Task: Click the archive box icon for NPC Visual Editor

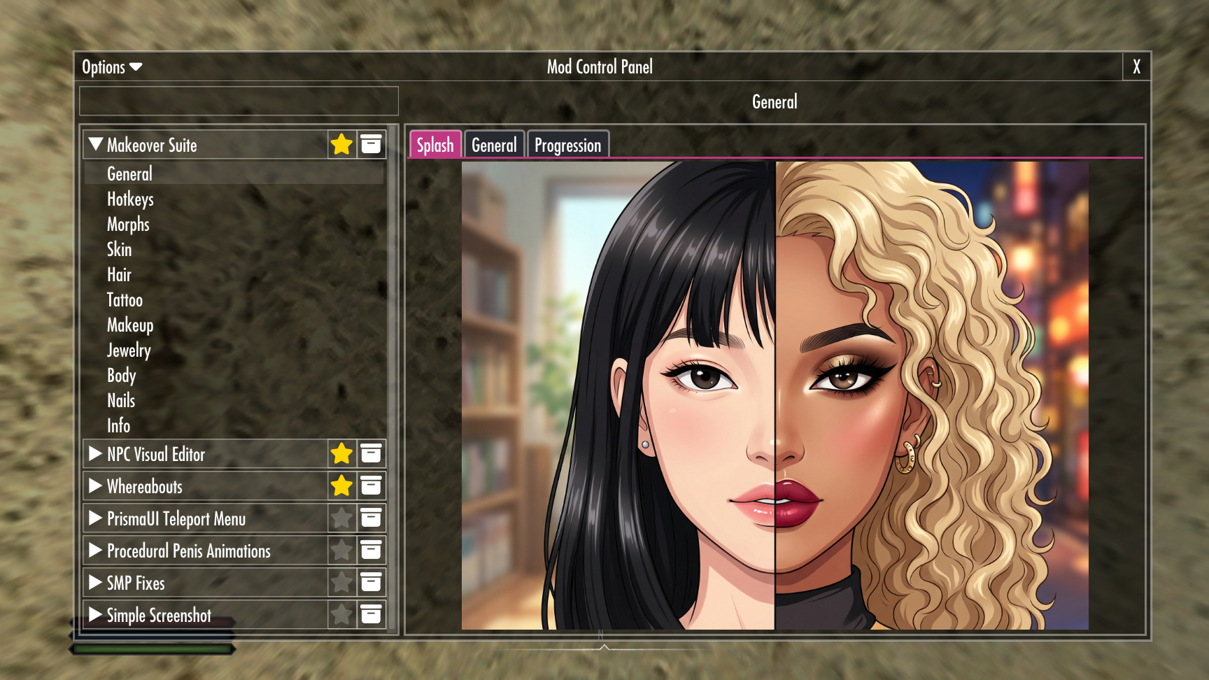Action: point(371,454)
